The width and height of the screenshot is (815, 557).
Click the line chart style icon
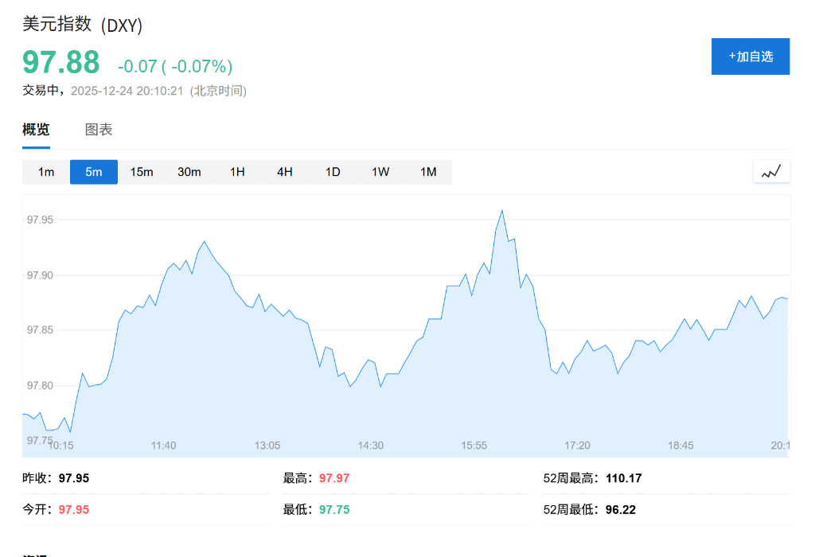pyautogui.click(x=770, y=170)
